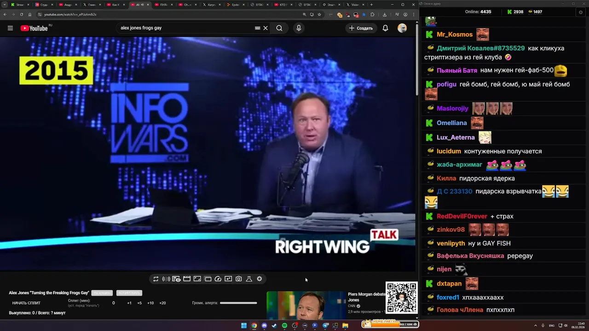
Task: Click the НАЧАТЬ СПЛИТ button
Action: 26,303
